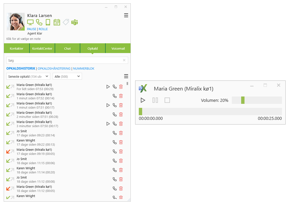The height and width of the screenshot is (206, 291).
Task: Click in the Søg search field
Action: pyautogui.click(x=65, y=60)
